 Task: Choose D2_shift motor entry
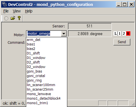point(46,62)
